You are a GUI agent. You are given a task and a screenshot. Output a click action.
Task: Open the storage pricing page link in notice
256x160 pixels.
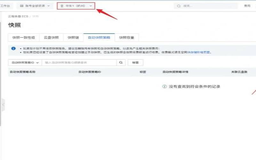(199, 52)
